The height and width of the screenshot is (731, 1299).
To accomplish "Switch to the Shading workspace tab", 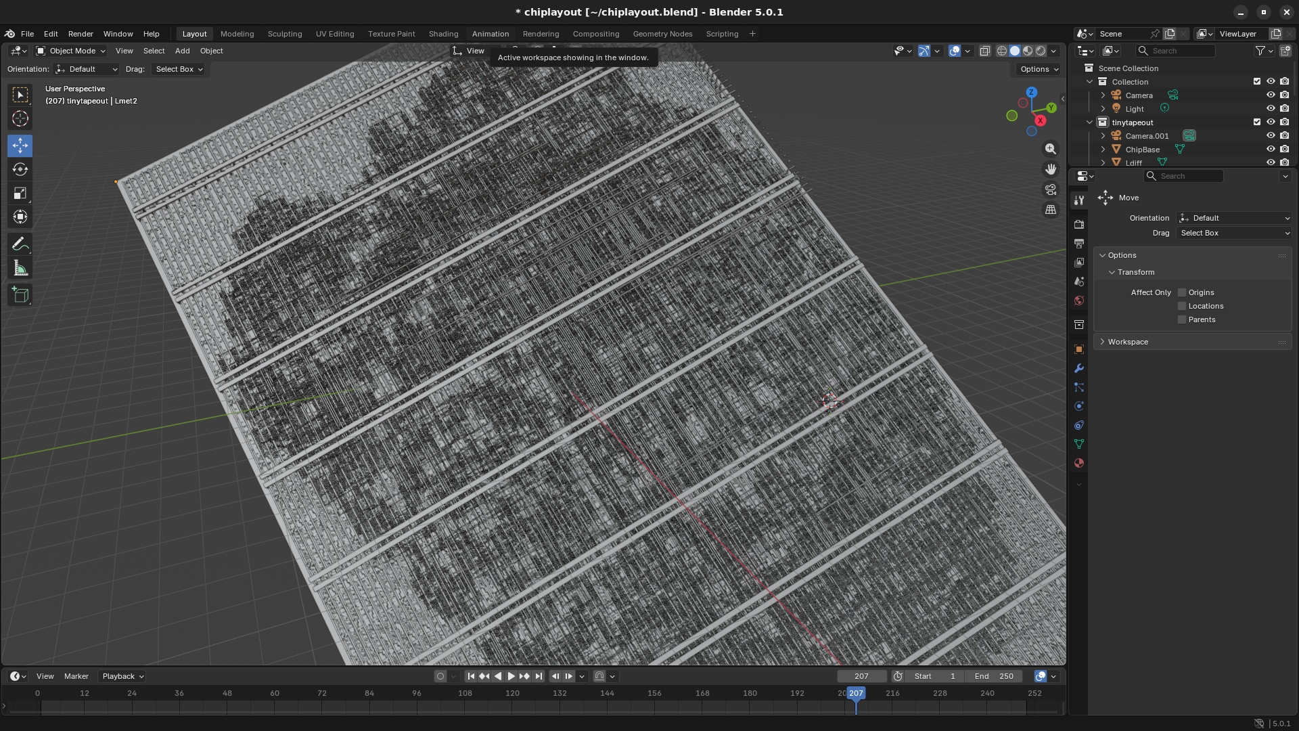I will tap(443, 34).
